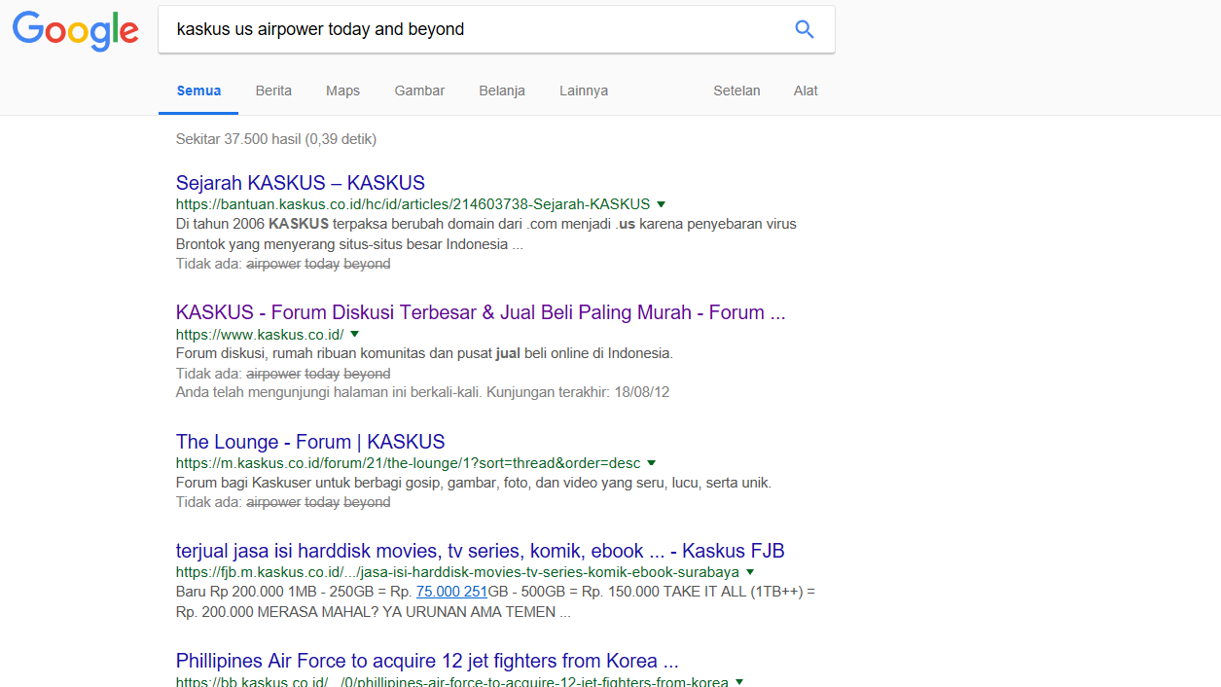
Task: Click the Google logo
Action: click(75, 30)
